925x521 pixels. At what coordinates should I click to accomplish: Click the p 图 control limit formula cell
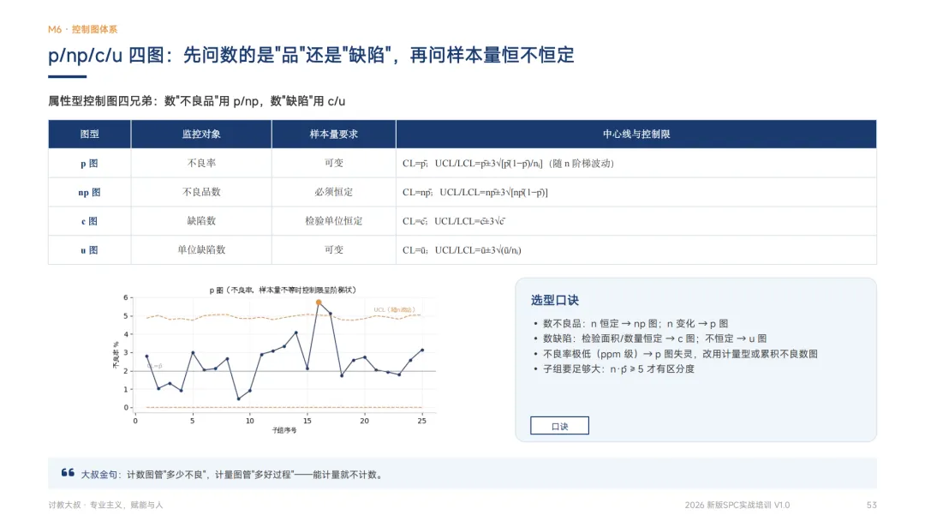tap(636, 163)
